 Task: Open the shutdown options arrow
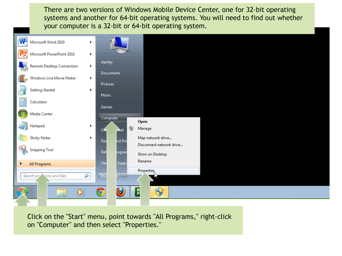coord(124,176)
